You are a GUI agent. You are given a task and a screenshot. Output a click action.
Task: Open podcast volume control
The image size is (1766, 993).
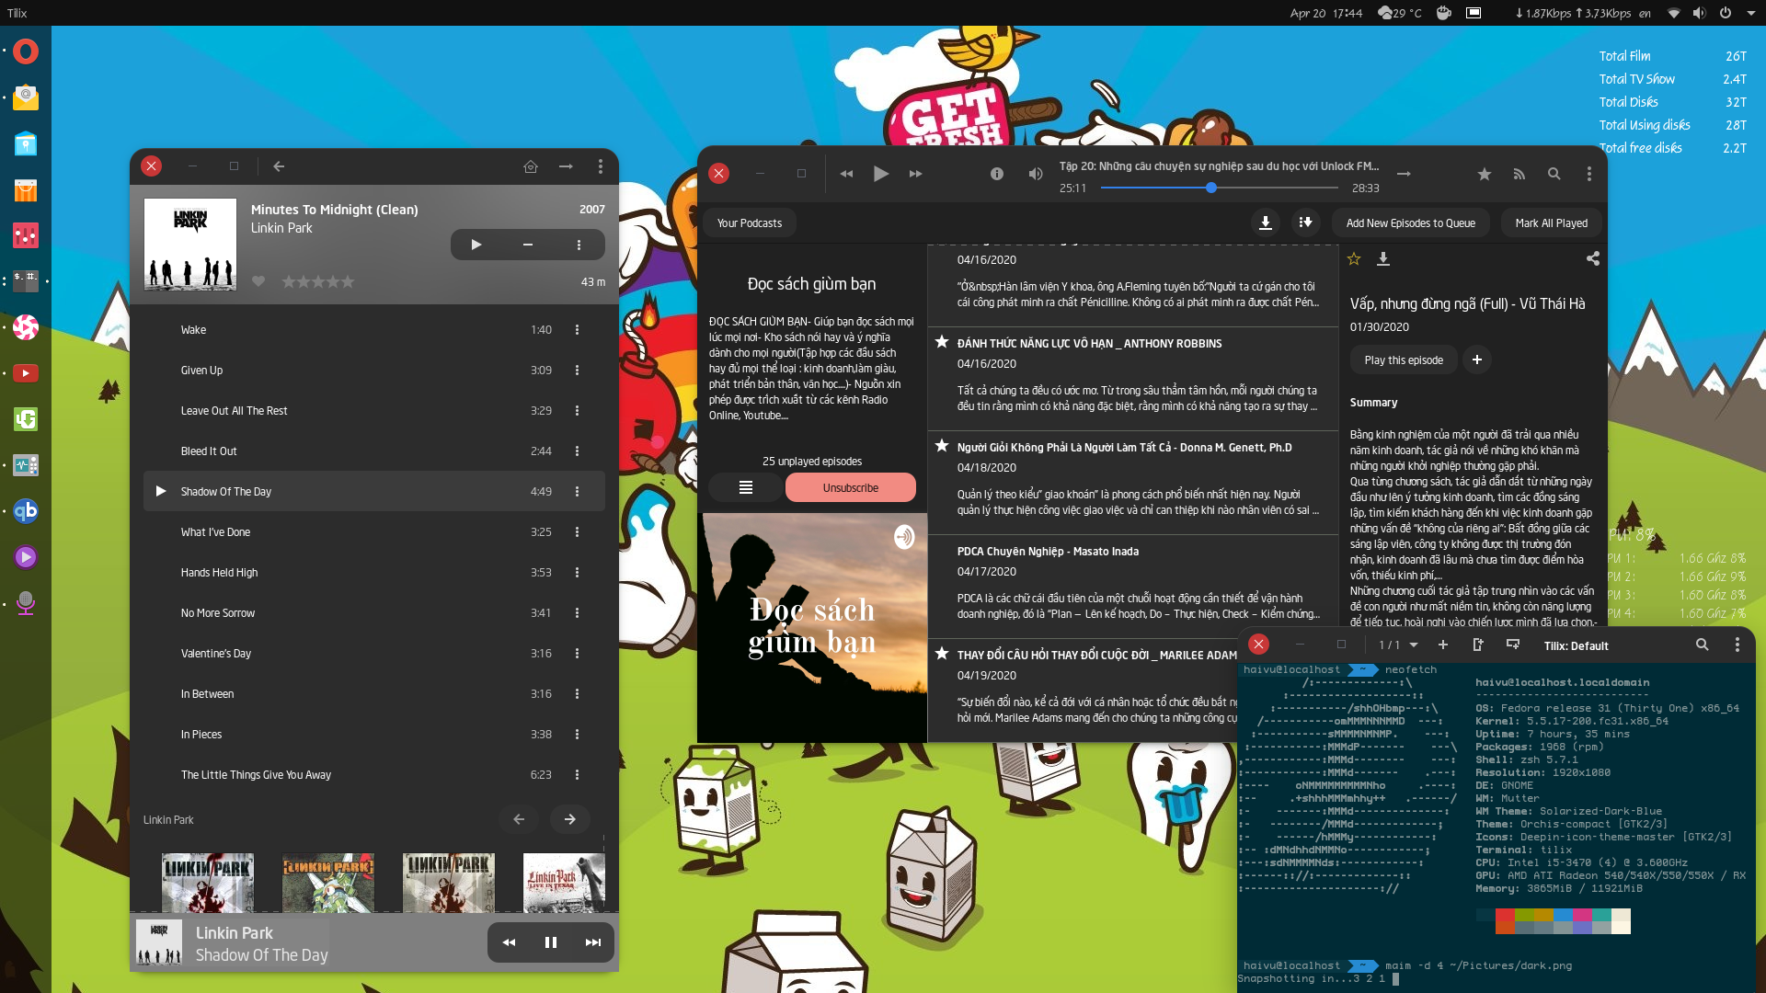pos(1036,174)
